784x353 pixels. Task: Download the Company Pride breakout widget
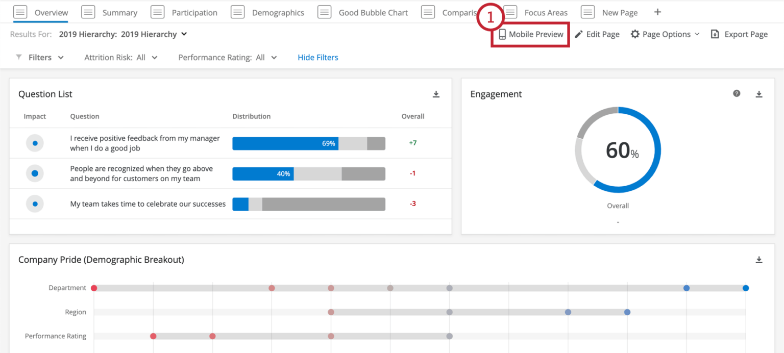pyautogui.click(x=759, y=260)
